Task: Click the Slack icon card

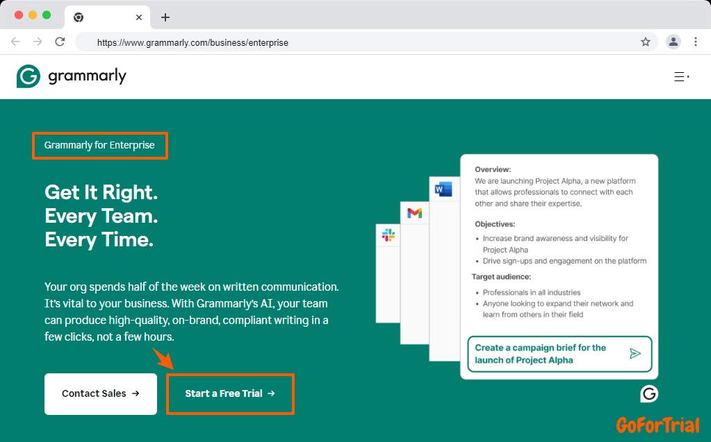Action: click(x=388, y=235)
